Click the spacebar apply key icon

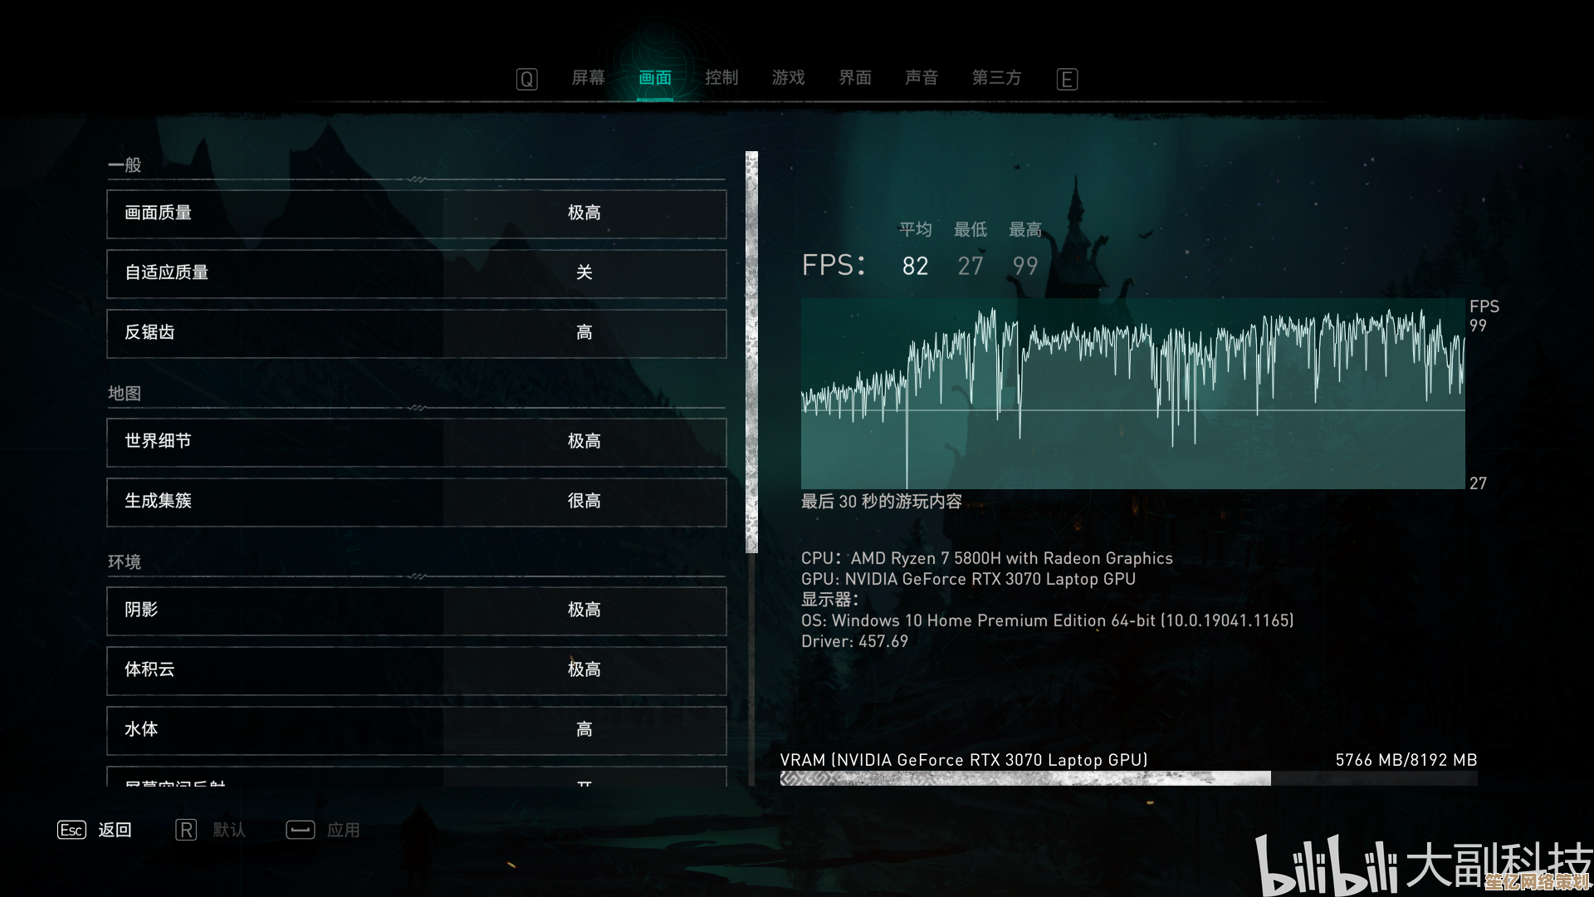(x=300, y=830)
